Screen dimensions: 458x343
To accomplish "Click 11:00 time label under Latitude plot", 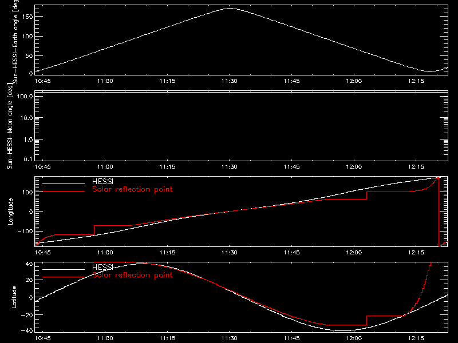I will click(x=105, y=338).
